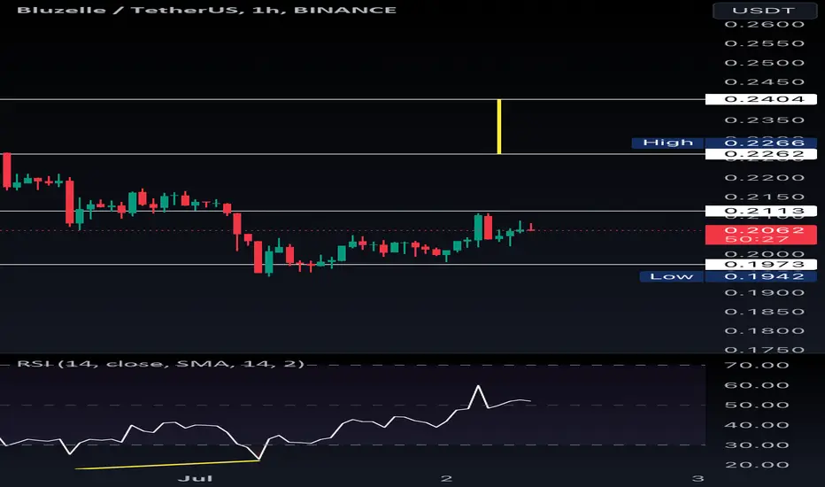
Task: Click the 0.1800 price scale value
Action: coord(764,330)
